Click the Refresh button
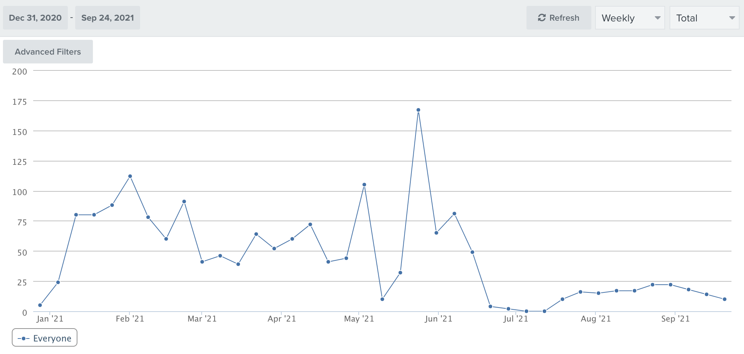The width and height of the screenshot is (744, 354). click(559, 18)
